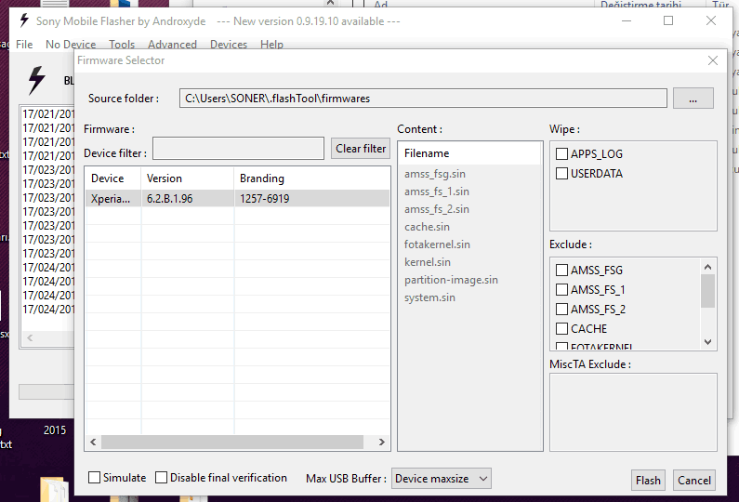The height and width of the screenshot is (502, 739).
Task: Click the desktop folder icon at bottom
Action: [x=53, y=490]
